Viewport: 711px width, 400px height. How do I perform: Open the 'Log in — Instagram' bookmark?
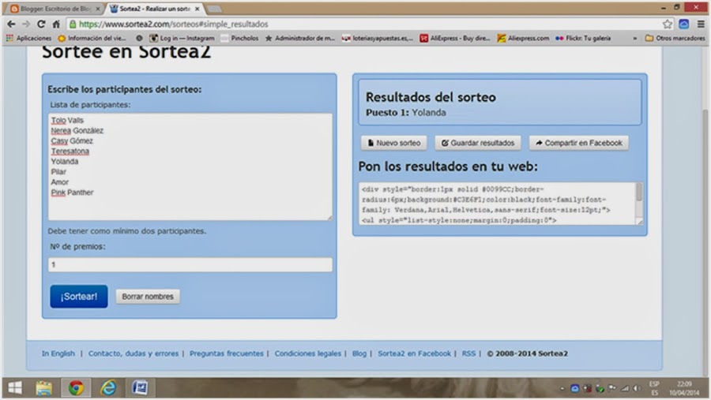point(182,38)
